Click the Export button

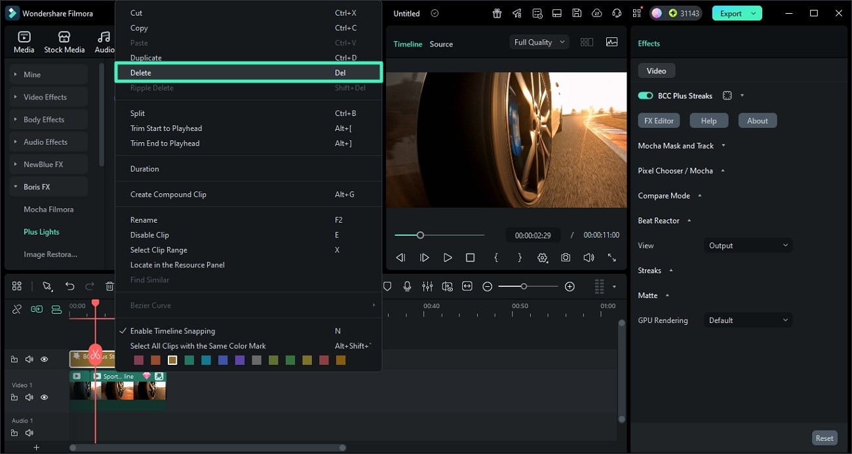732,12
